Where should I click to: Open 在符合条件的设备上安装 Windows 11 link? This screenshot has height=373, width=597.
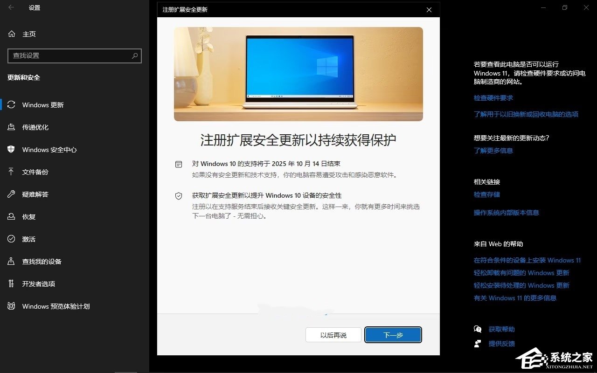526,260
